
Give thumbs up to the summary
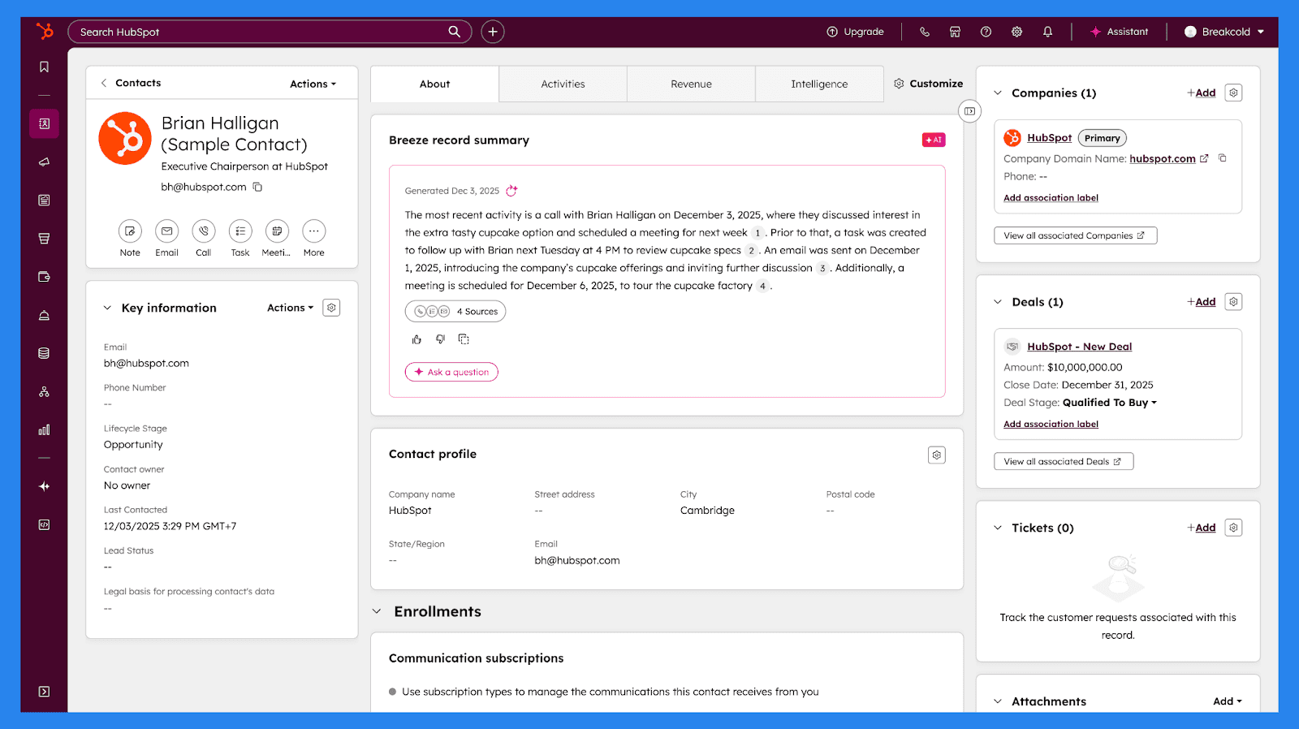(416, 339)
